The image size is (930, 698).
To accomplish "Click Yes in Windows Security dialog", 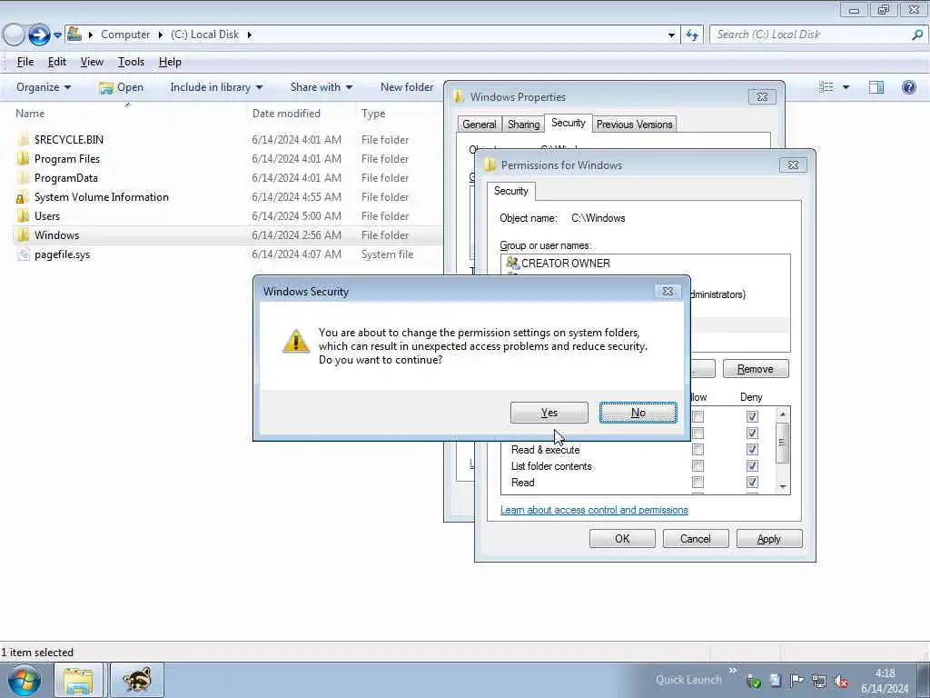I will (549, 413).
